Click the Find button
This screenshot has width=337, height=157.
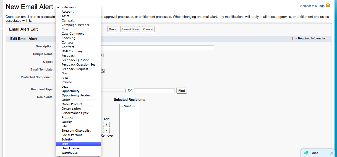[x=182, y=91]
